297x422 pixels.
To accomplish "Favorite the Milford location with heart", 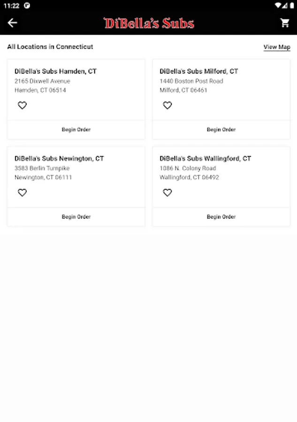I will tap(168, 105).
